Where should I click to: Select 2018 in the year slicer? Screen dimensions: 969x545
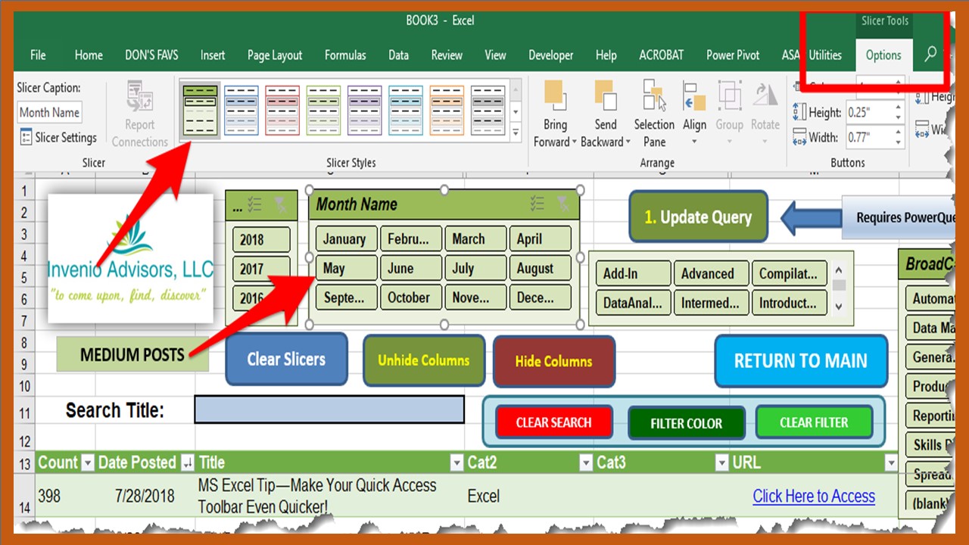click(261, 239)
